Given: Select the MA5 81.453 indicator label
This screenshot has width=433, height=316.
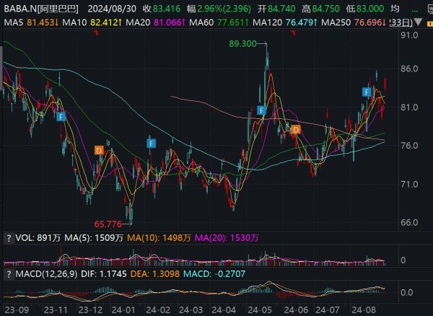Looking at the screenshot, I should click(31, 22).
